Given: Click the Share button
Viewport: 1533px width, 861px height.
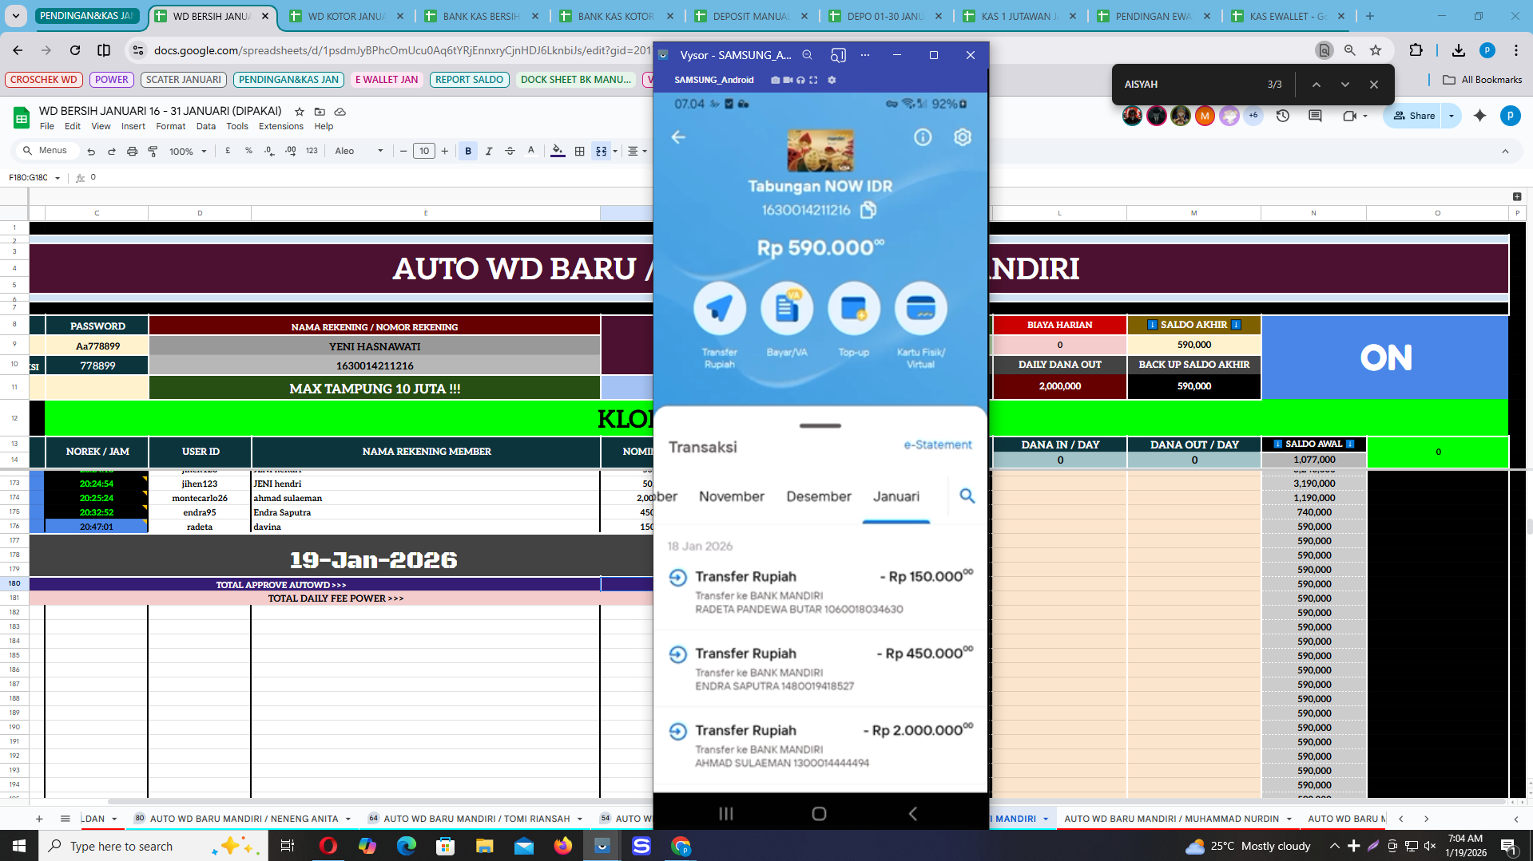Looking at the screenshot, I should coord(1414,116).
